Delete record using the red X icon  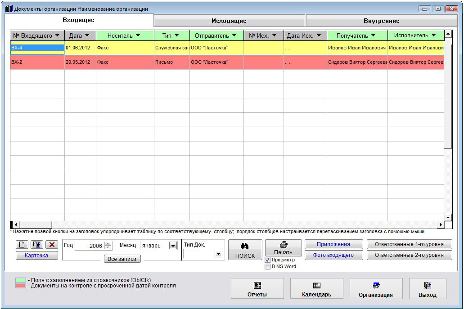52,245
